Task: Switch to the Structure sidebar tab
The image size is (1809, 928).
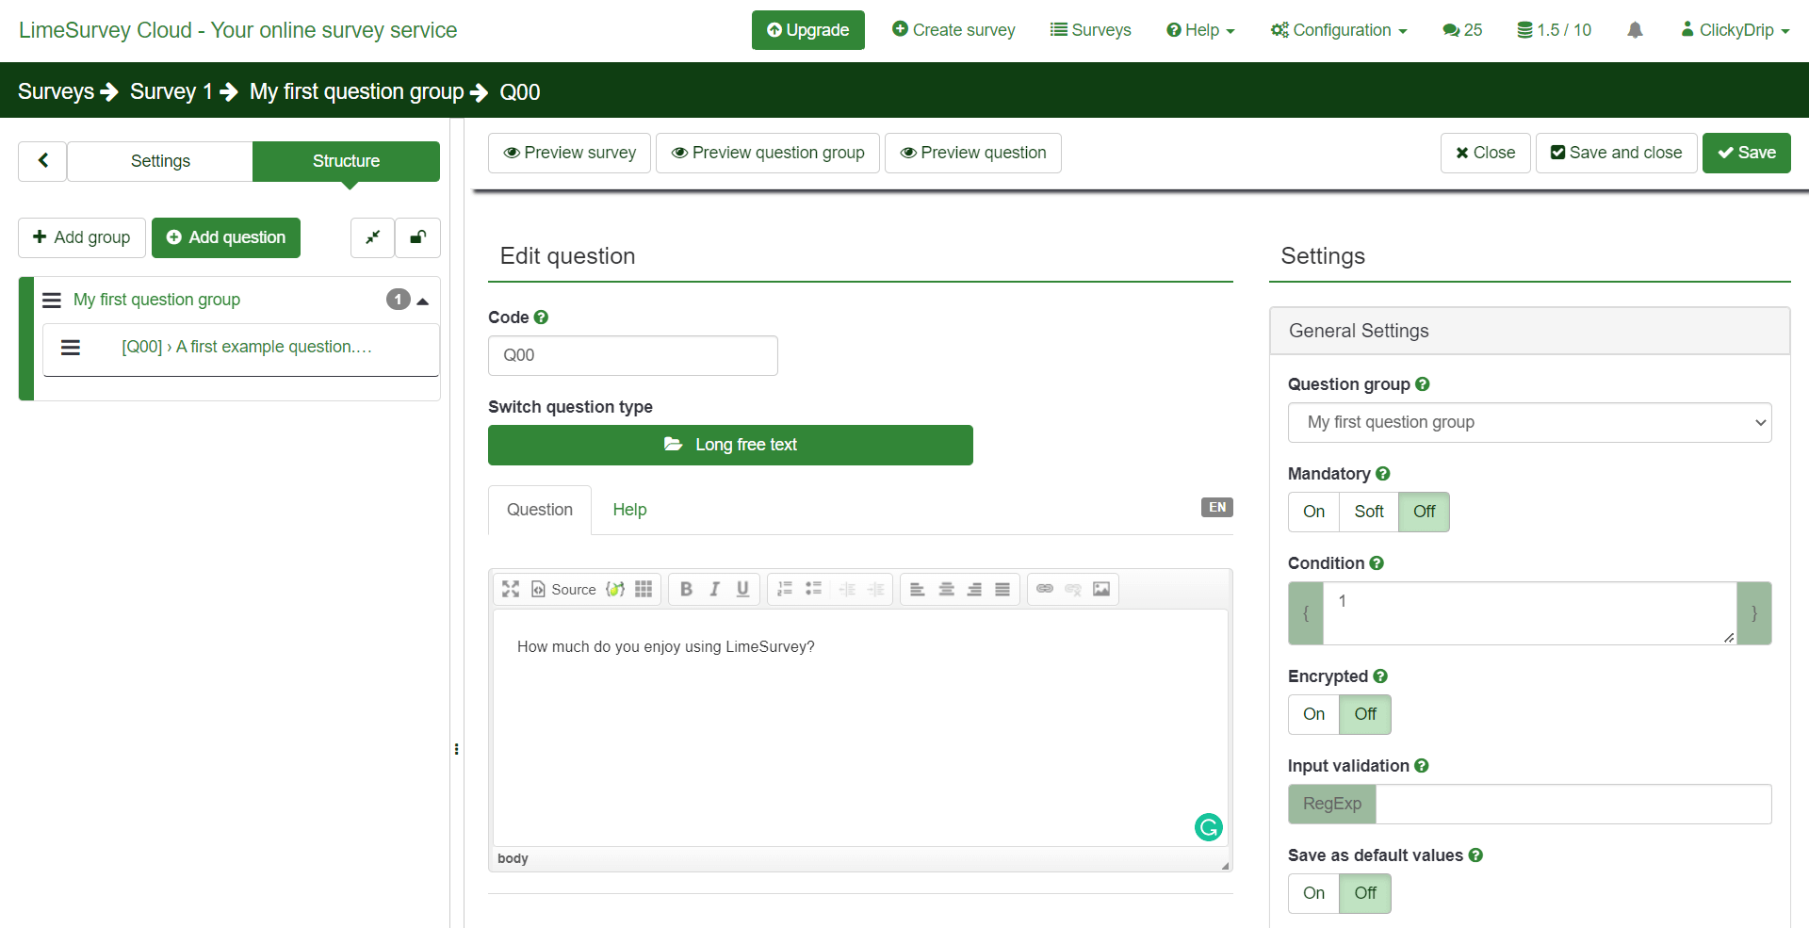Action: [x=346, y=161]
